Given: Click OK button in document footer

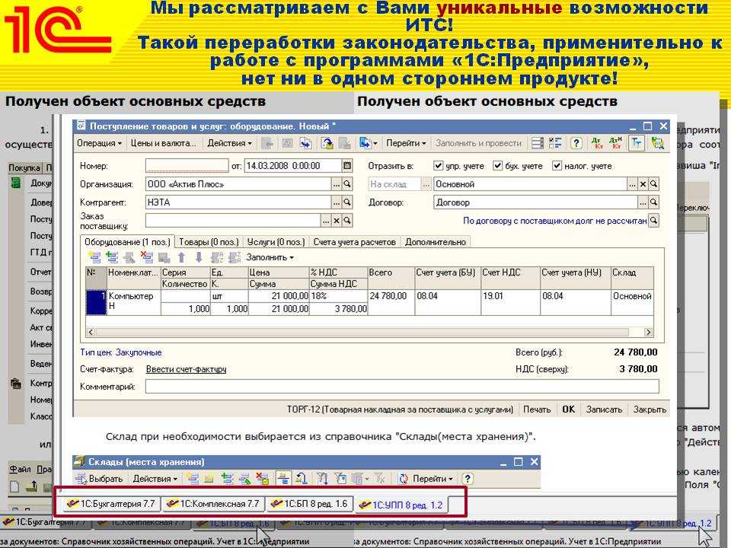Looking at the screenshot, I should click(568, 409).
